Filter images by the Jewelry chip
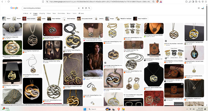The image size is (208, 111). pyautogui.click(x=99, y=19)
